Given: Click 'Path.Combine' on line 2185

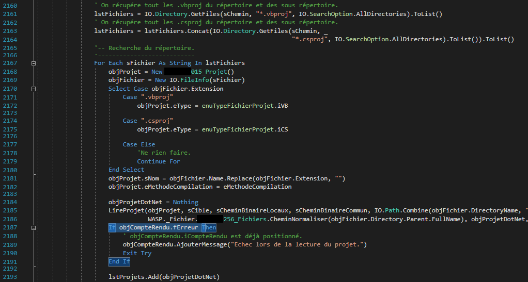Looking at the screenshot, I should [407, 211].
